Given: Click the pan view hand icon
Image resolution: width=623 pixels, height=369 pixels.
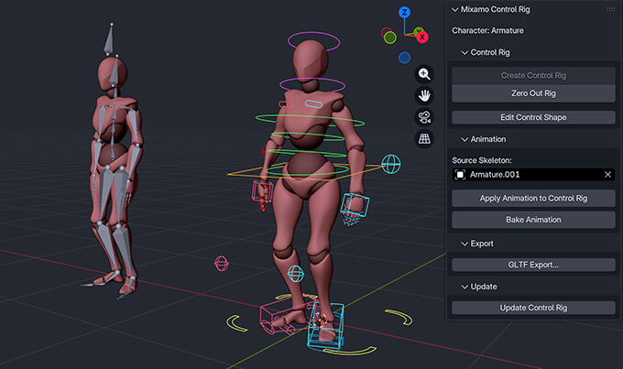Looking at the screenshot, I should coord(424,95).
